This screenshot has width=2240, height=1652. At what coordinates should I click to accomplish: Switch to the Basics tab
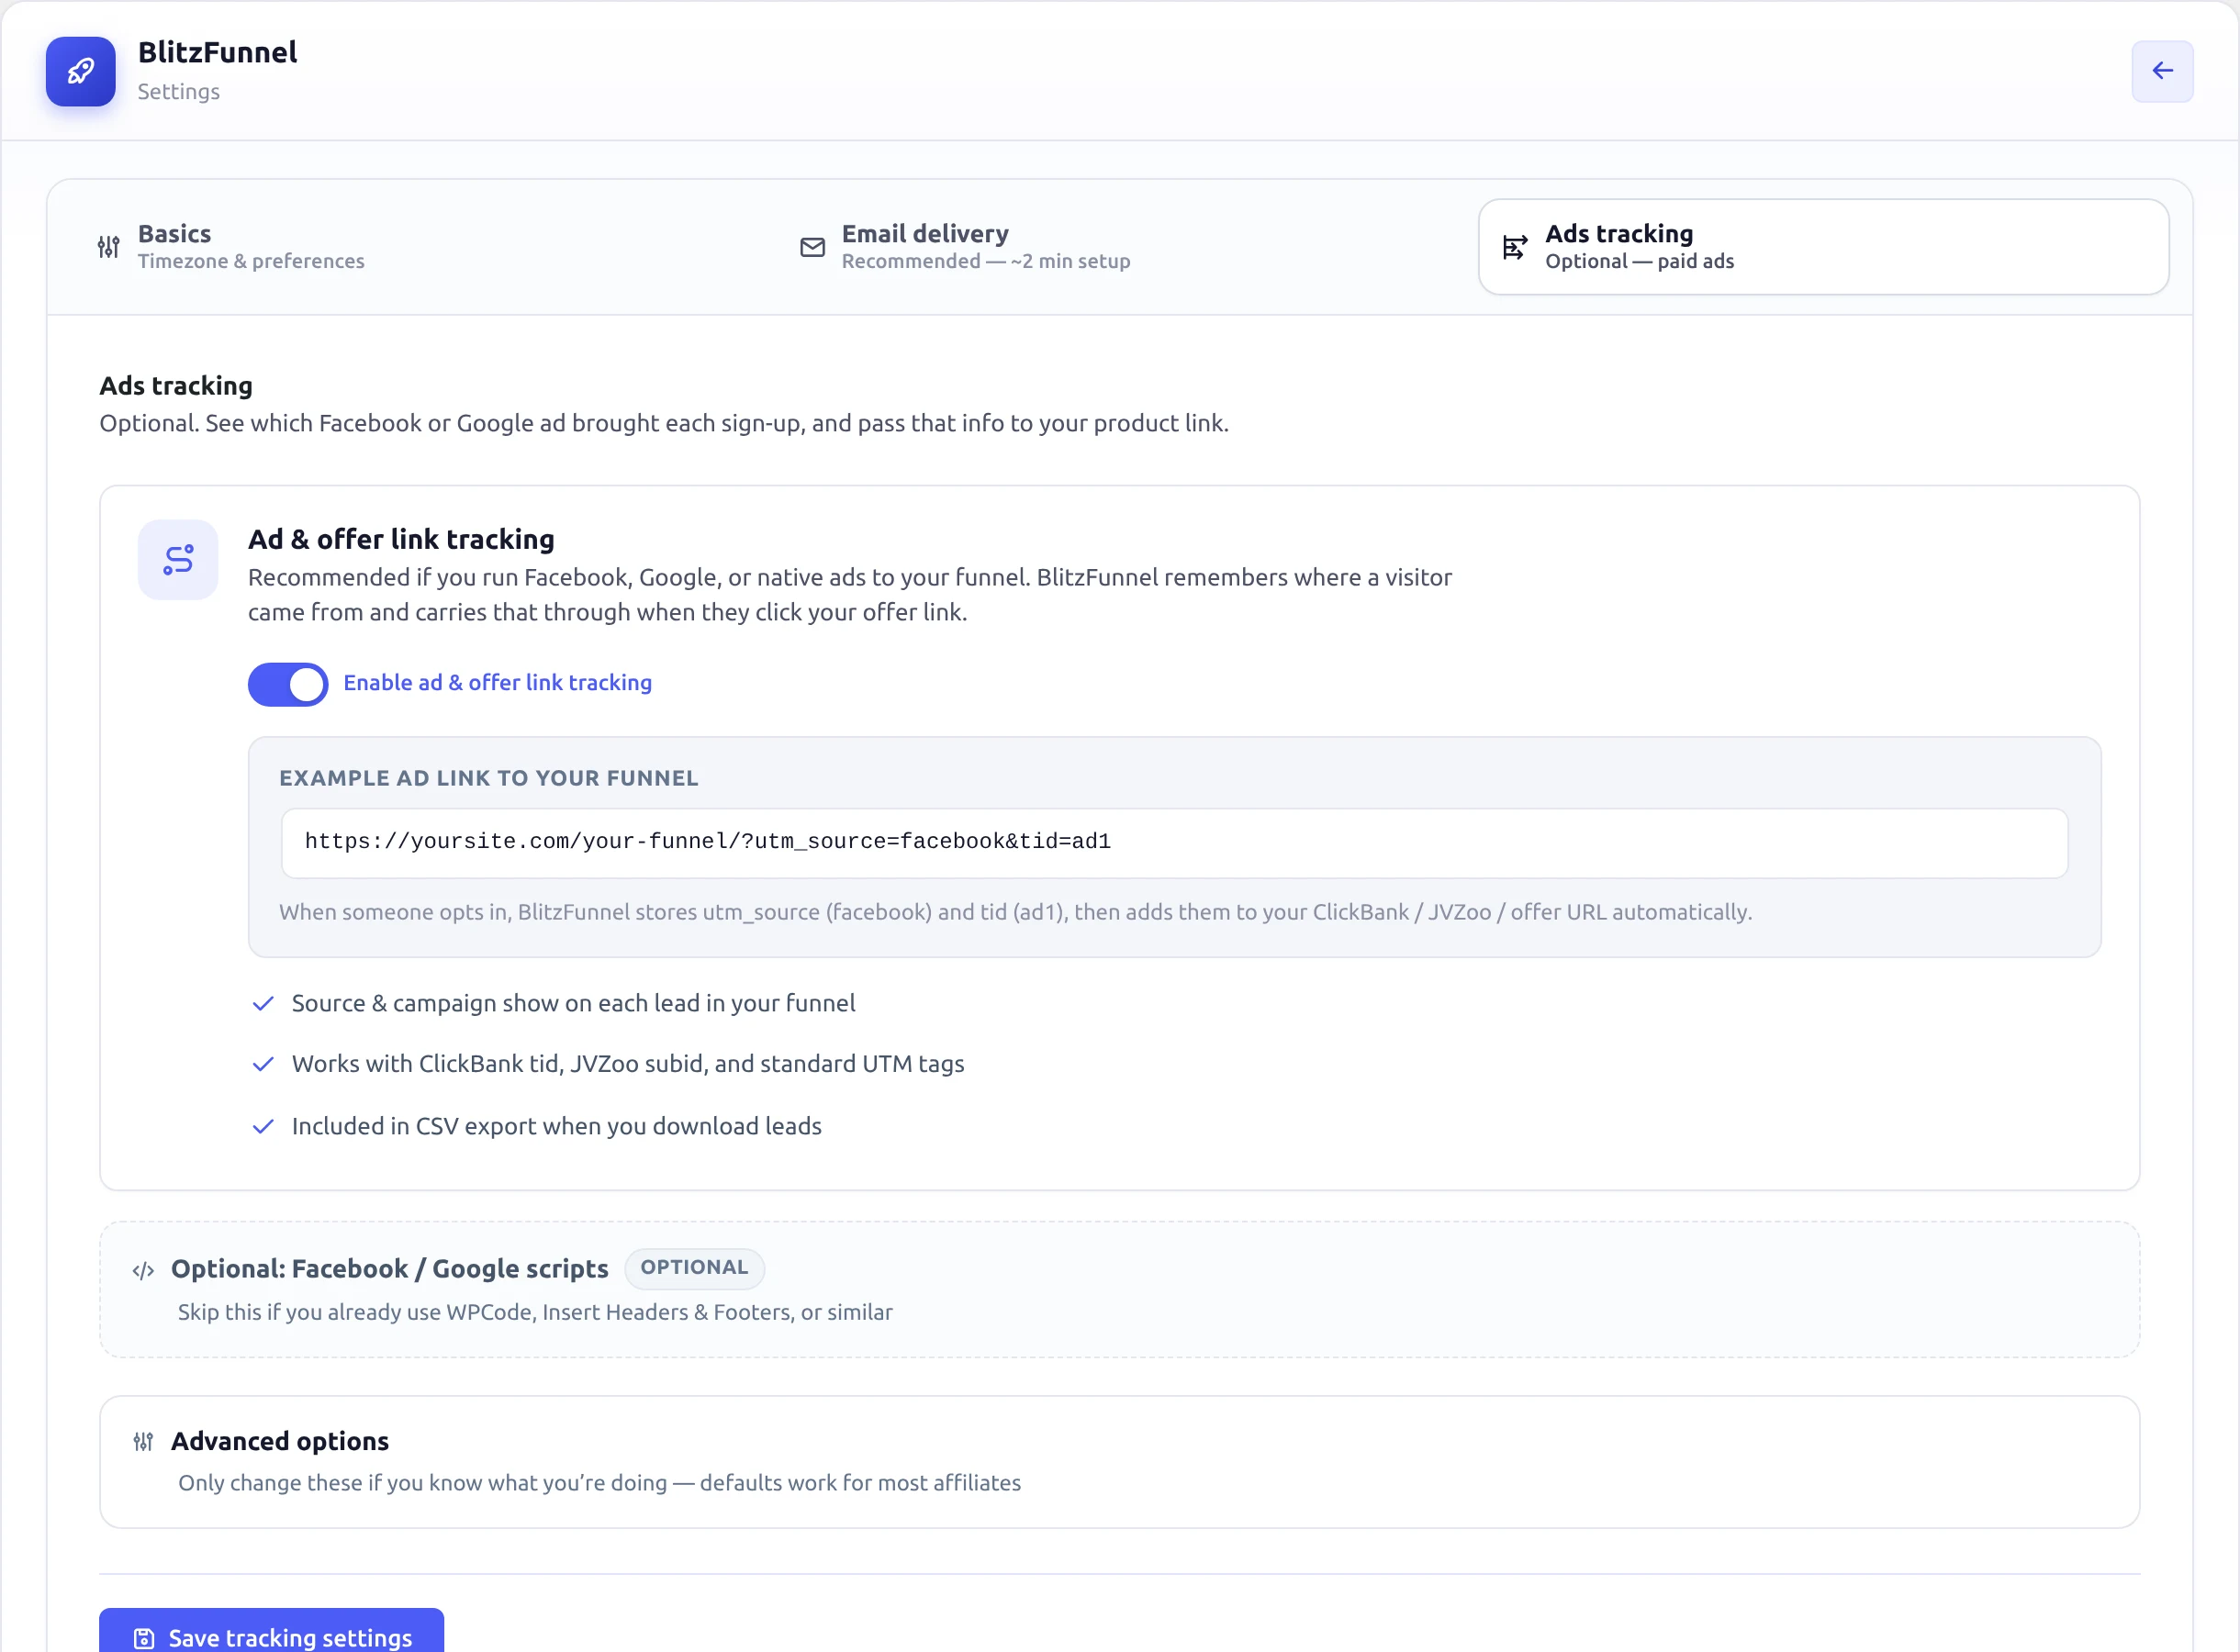pyautogui.click(x=417, y=247)
